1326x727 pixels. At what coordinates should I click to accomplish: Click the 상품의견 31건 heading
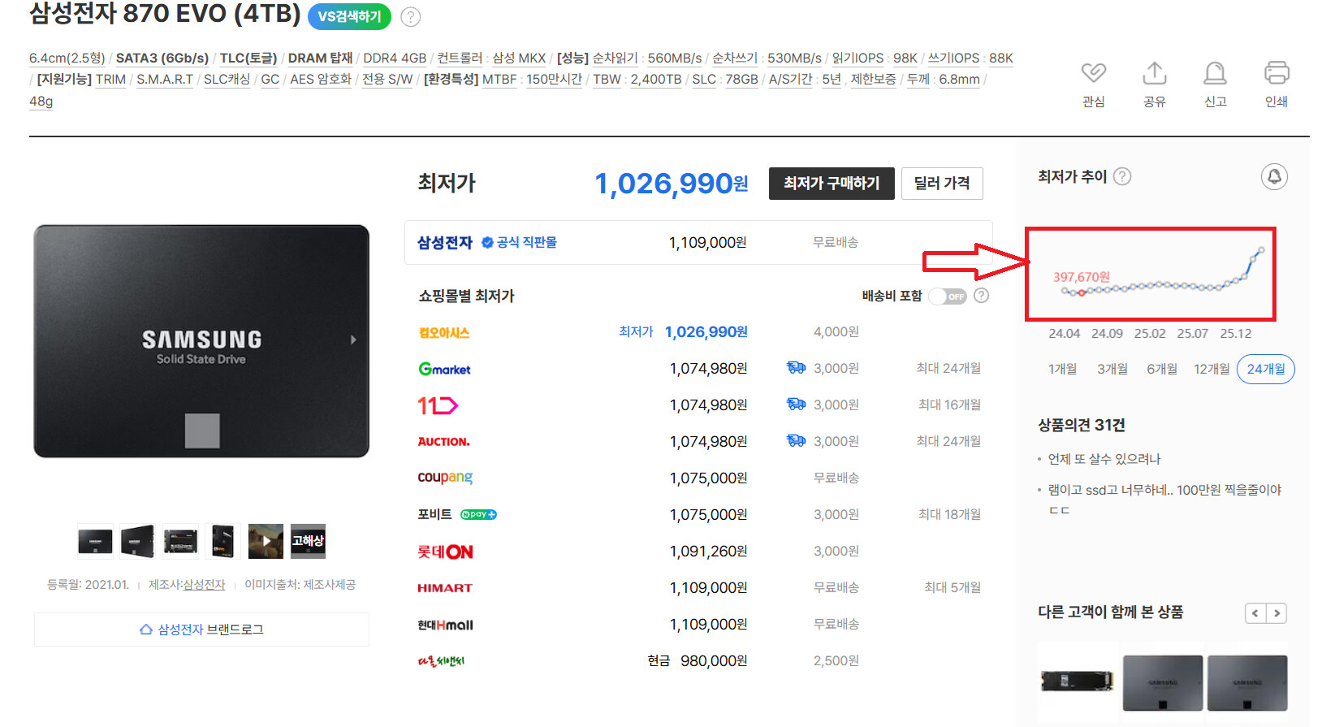(x=1082, y=425)
